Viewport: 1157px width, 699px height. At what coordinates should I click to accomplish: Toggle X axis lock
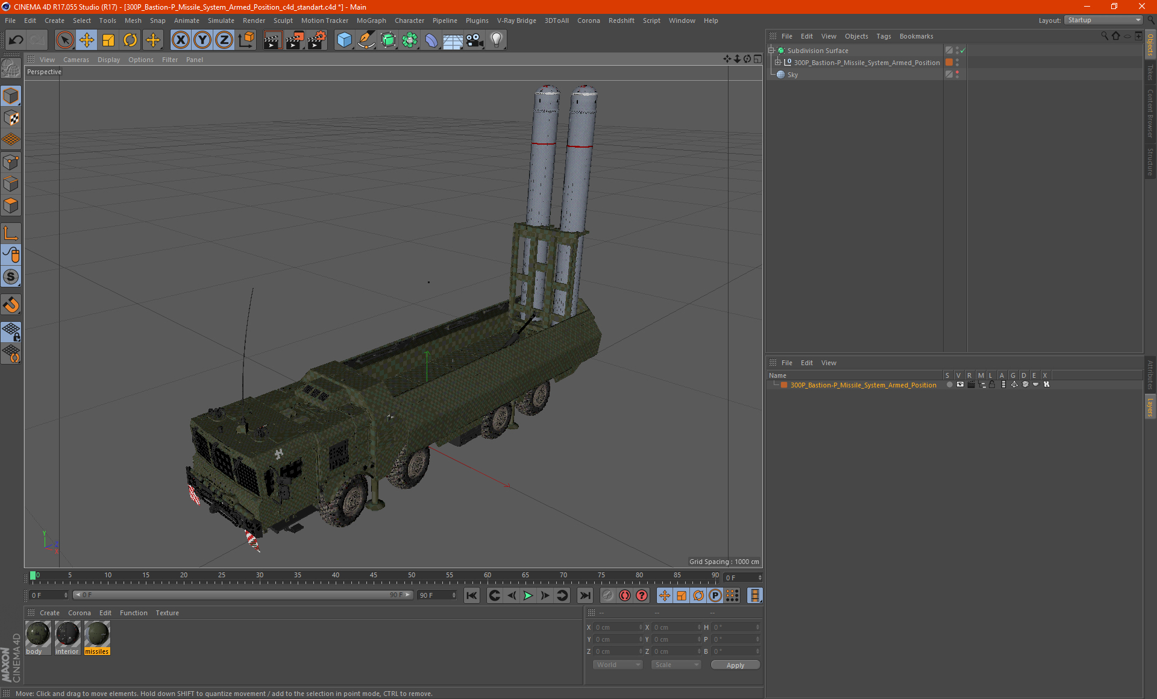coord(180,40)
